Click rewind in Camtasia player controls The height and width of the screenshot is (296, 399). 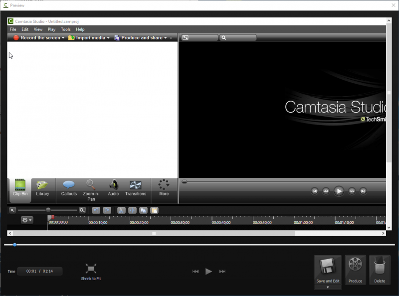[326, 191]
